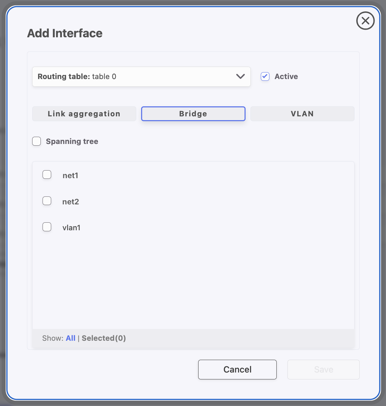Click the net2 list entry label
The width and height of the screenshot is (386, 406).
(x=71, y=202)
